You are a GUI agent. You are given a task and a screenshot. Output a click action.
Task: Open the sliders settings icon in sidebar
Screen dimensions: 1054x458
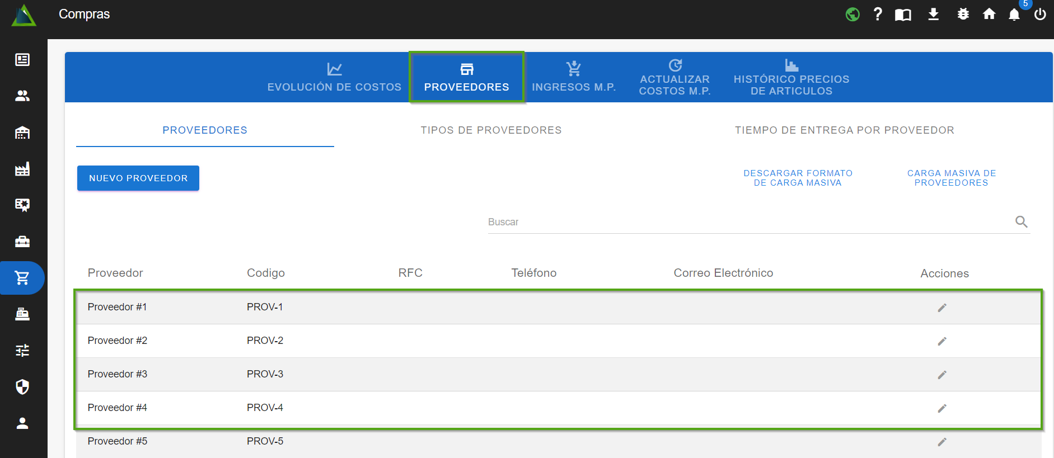[22, 351]
